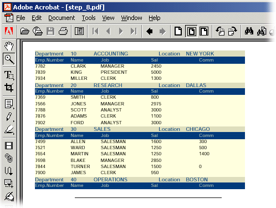Viewport: 276px width, 208px height.
Task: Select Fit in Window page view icon
Action: coord(191,31)
